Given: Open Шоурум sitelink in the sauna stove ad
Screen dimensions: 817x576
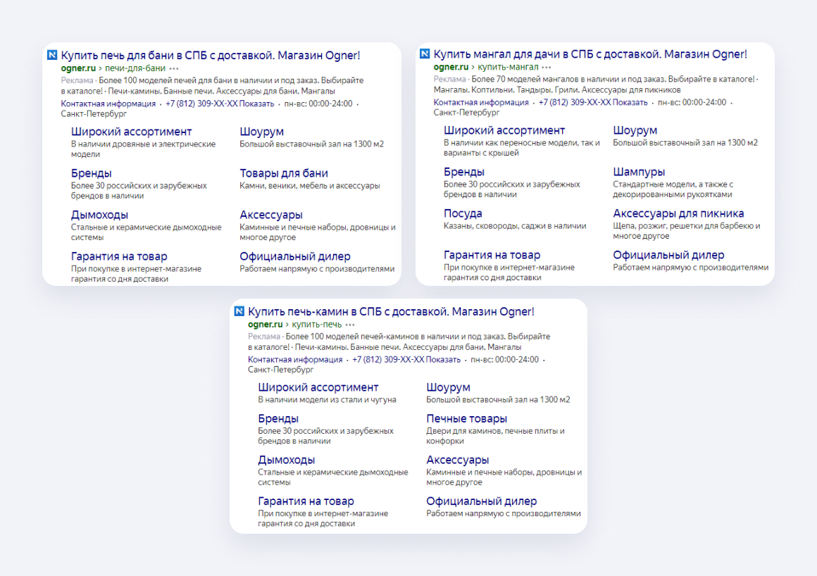Looking at the screenshot, I should point(261,132).
